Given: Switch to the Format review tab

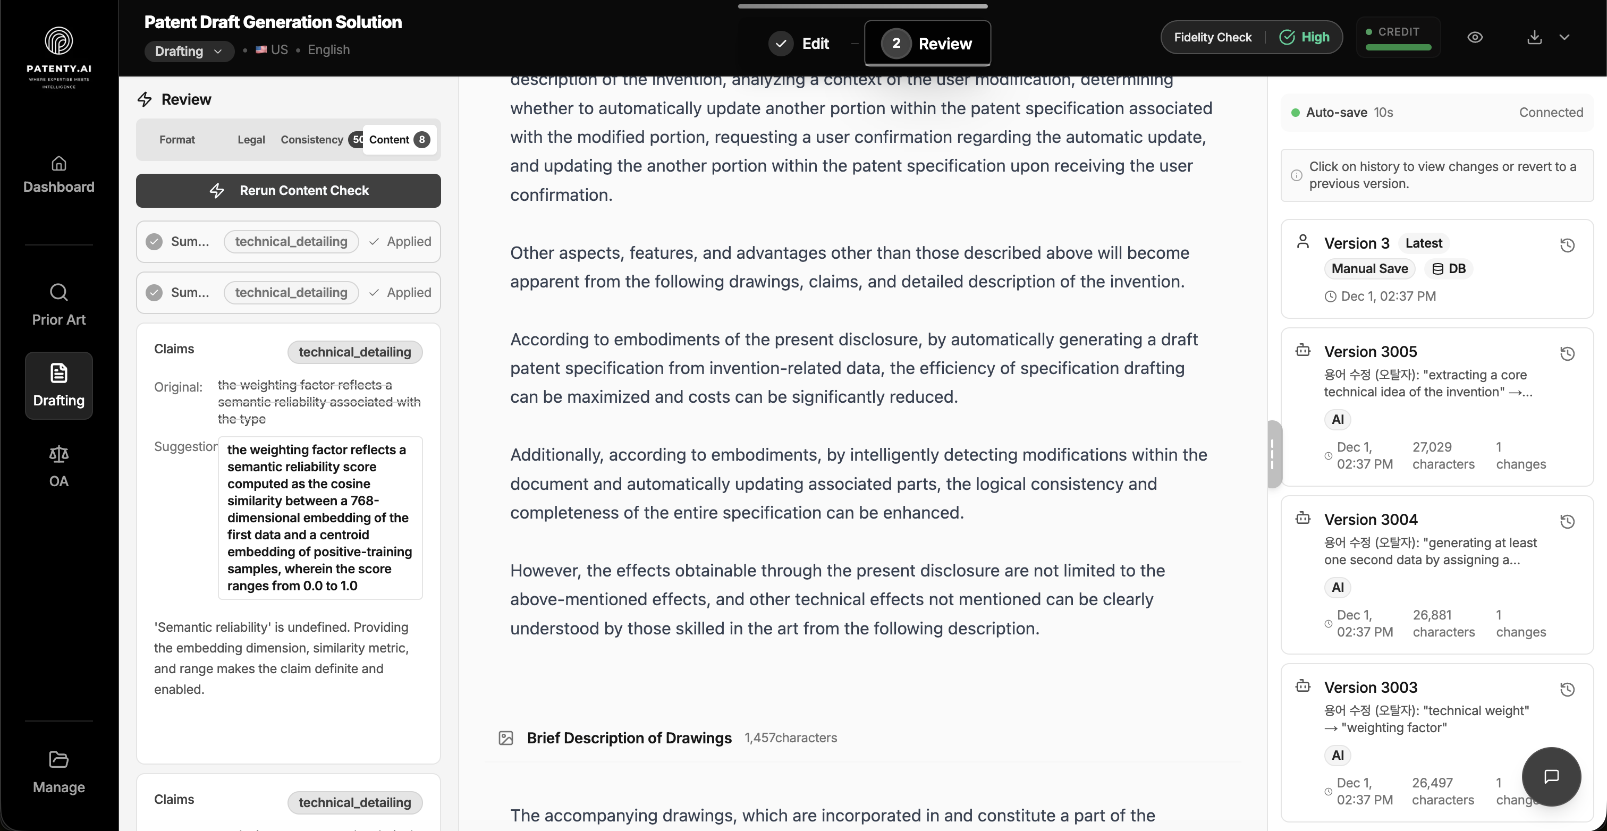Looking at the screenshot, I should click(176, 139).
